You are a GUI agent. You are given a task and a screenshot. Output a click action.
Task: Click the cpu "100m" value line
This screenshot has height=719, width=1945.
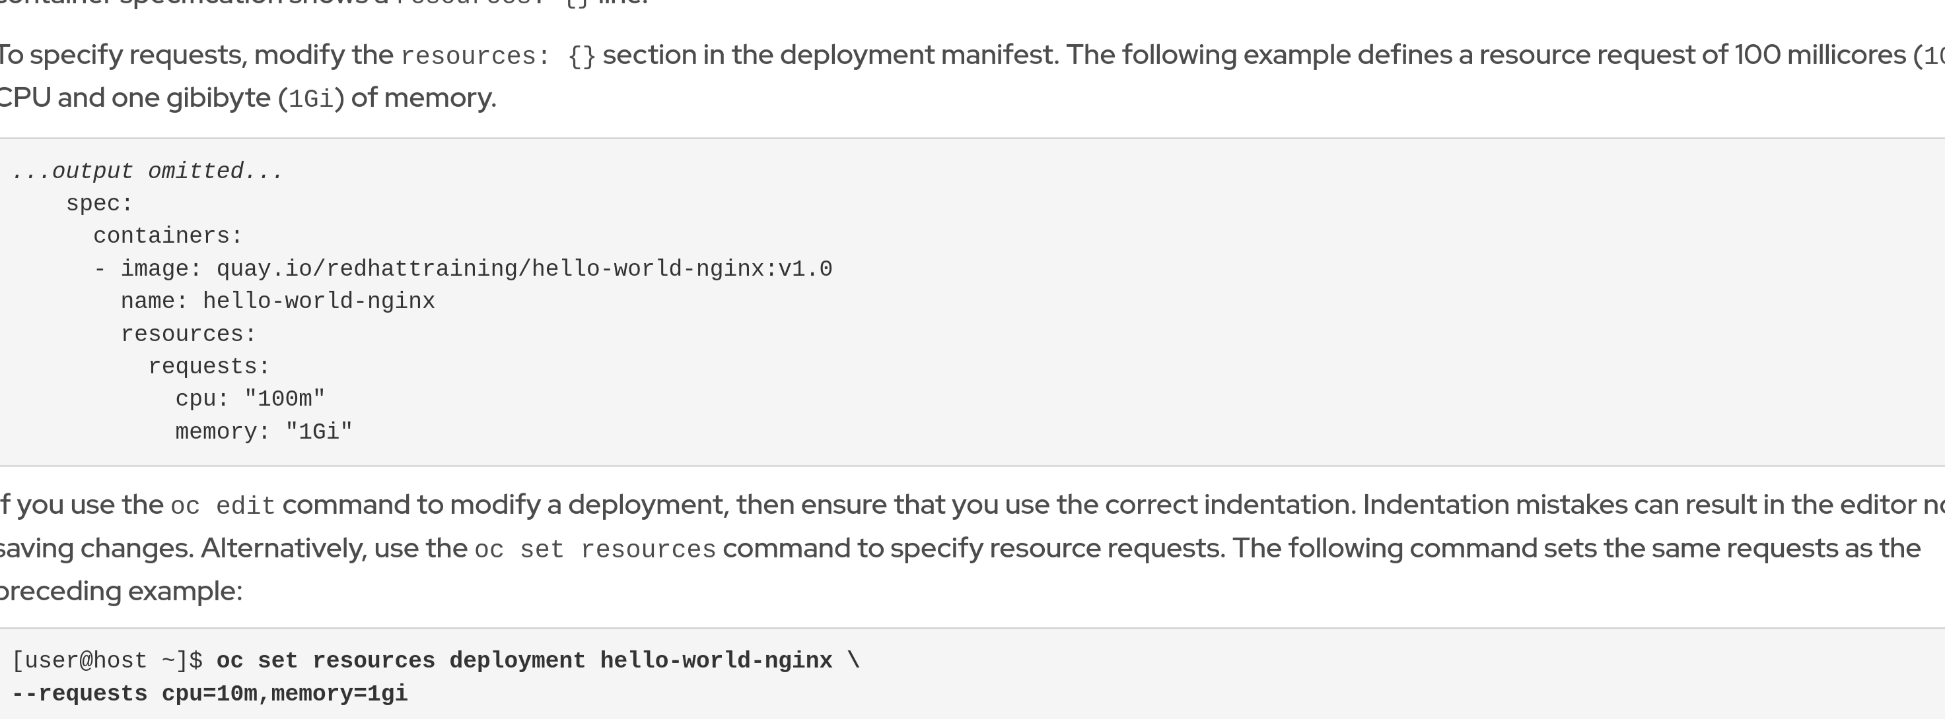point(249,398)
